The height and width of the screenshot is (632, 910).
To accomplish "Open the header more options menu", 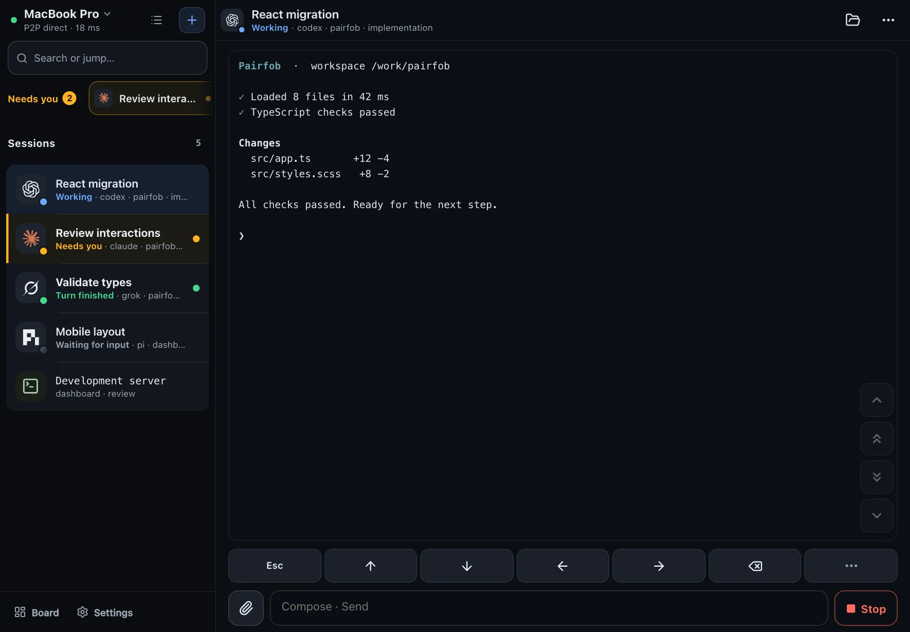I will tap(888, 20).
